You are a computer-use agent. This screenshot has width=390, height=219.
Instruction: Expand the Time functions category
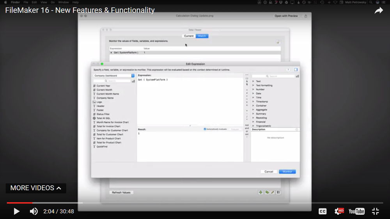[x=253, y=98]
